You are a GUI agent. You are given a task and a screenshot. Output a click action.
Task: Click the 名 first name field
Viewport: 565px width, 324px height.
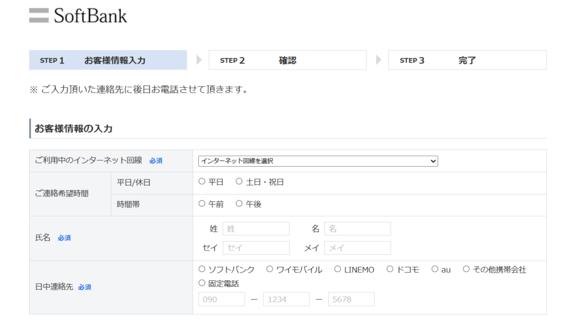click(358, 229)
